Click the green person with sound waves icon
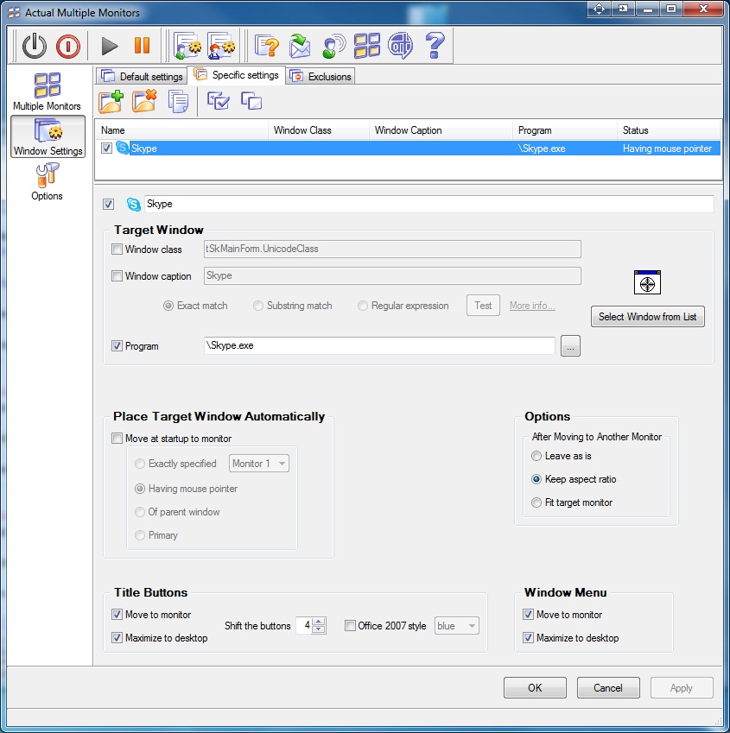The image size is (730, 733). pos(334,46)
